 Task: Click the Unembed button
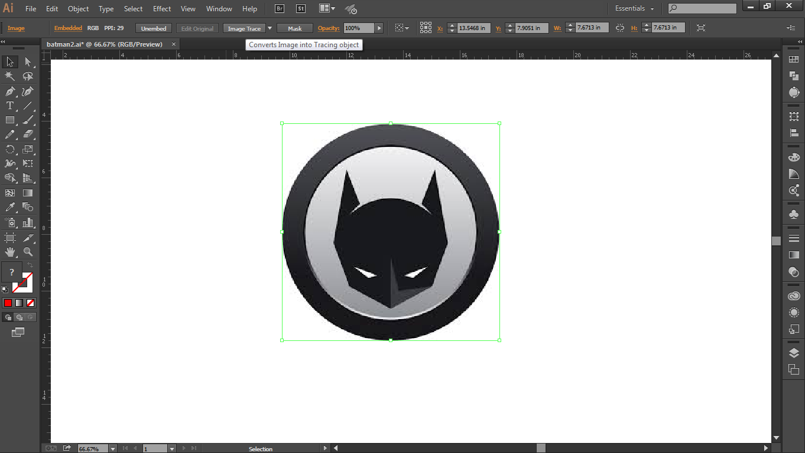153,27
